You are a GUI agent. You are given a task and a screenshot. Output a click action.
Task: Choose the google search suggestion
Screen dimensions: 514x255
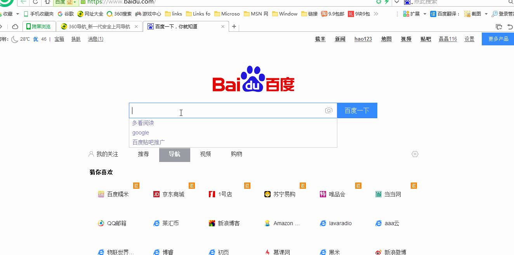point(233,133)
